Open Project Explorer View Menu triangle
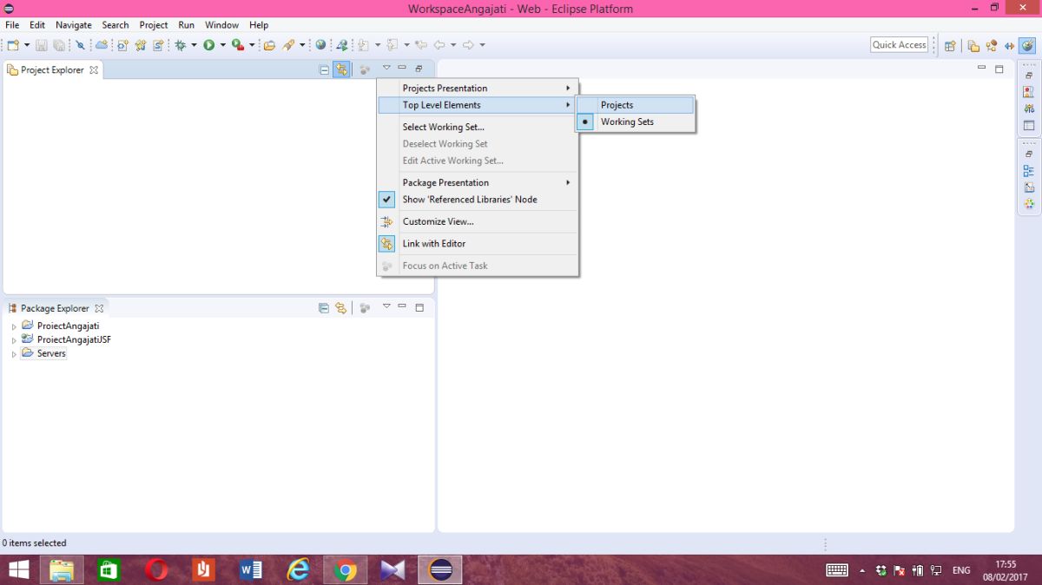This screenshot has height=585, width=1042. (x=386, y=68)
